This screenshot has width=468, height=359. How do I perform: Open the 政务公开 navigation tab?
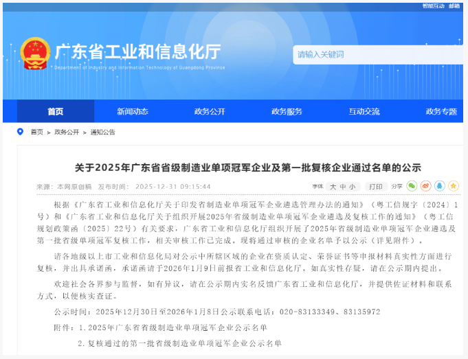[210, 111]
